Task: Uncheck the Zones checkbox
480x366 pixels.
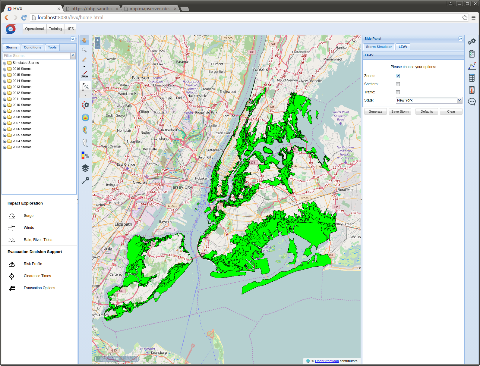Action: 398,76
